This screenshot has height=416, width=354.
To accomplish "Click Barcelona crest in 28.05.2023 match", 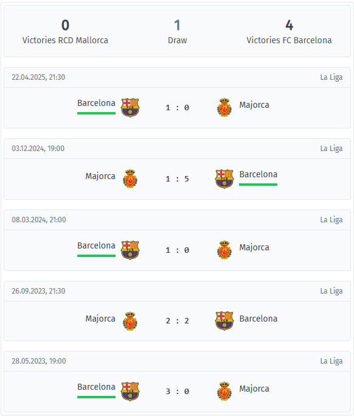I will click(x=130, y=391).
